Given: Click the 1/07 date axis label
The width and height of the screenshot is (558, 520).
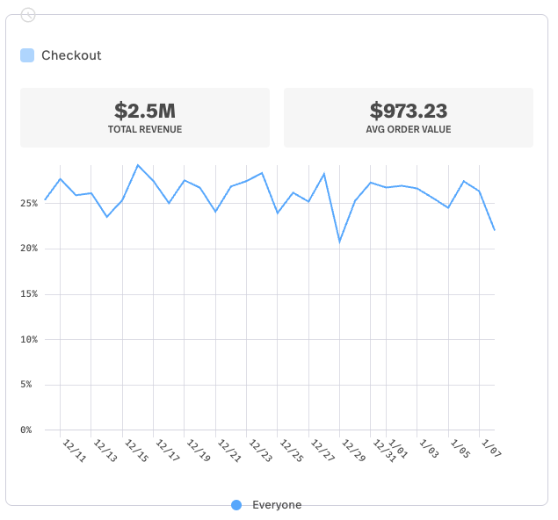Looking at the screenshot, I should tap(491, 450).
